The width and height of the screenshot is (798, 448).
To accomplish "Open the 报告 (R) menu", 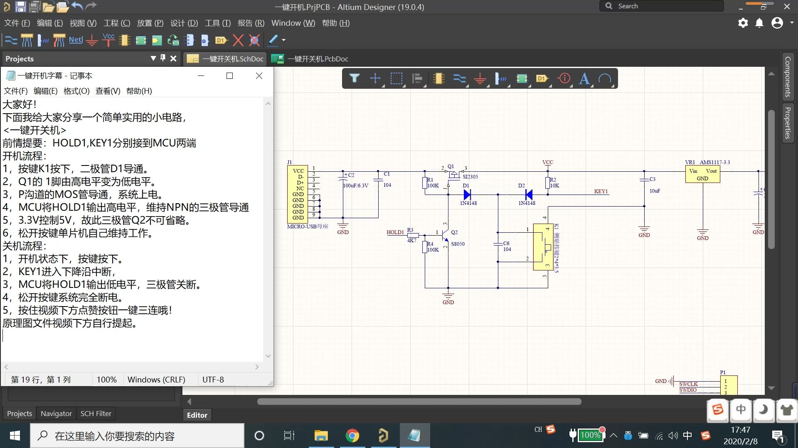I will tap(251, 23).
